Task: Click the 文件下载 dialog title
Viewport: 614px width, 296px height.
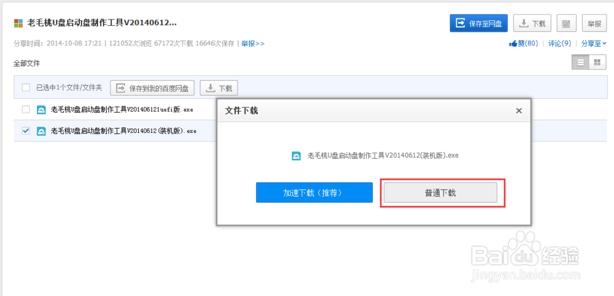Action: [x=241, y=111]
